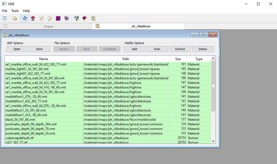This screenshot has height=164, width=277.
Task: Open the green tree magnifier browser tool
Action: pos(77,18)
